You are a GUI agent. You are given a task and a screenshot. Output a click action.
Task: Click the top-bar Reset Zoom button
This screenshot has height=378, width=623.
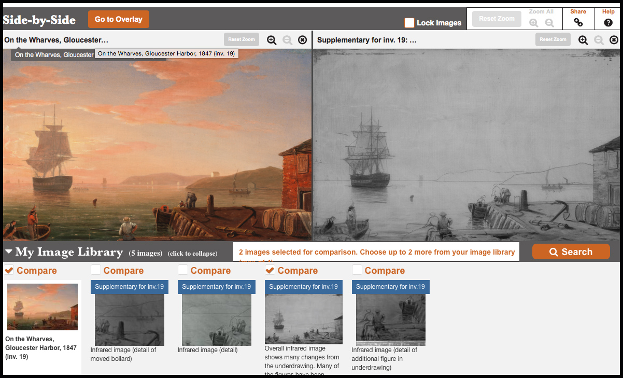point(497,19)
